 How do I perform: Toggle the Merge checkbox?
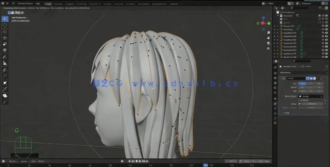299,104
